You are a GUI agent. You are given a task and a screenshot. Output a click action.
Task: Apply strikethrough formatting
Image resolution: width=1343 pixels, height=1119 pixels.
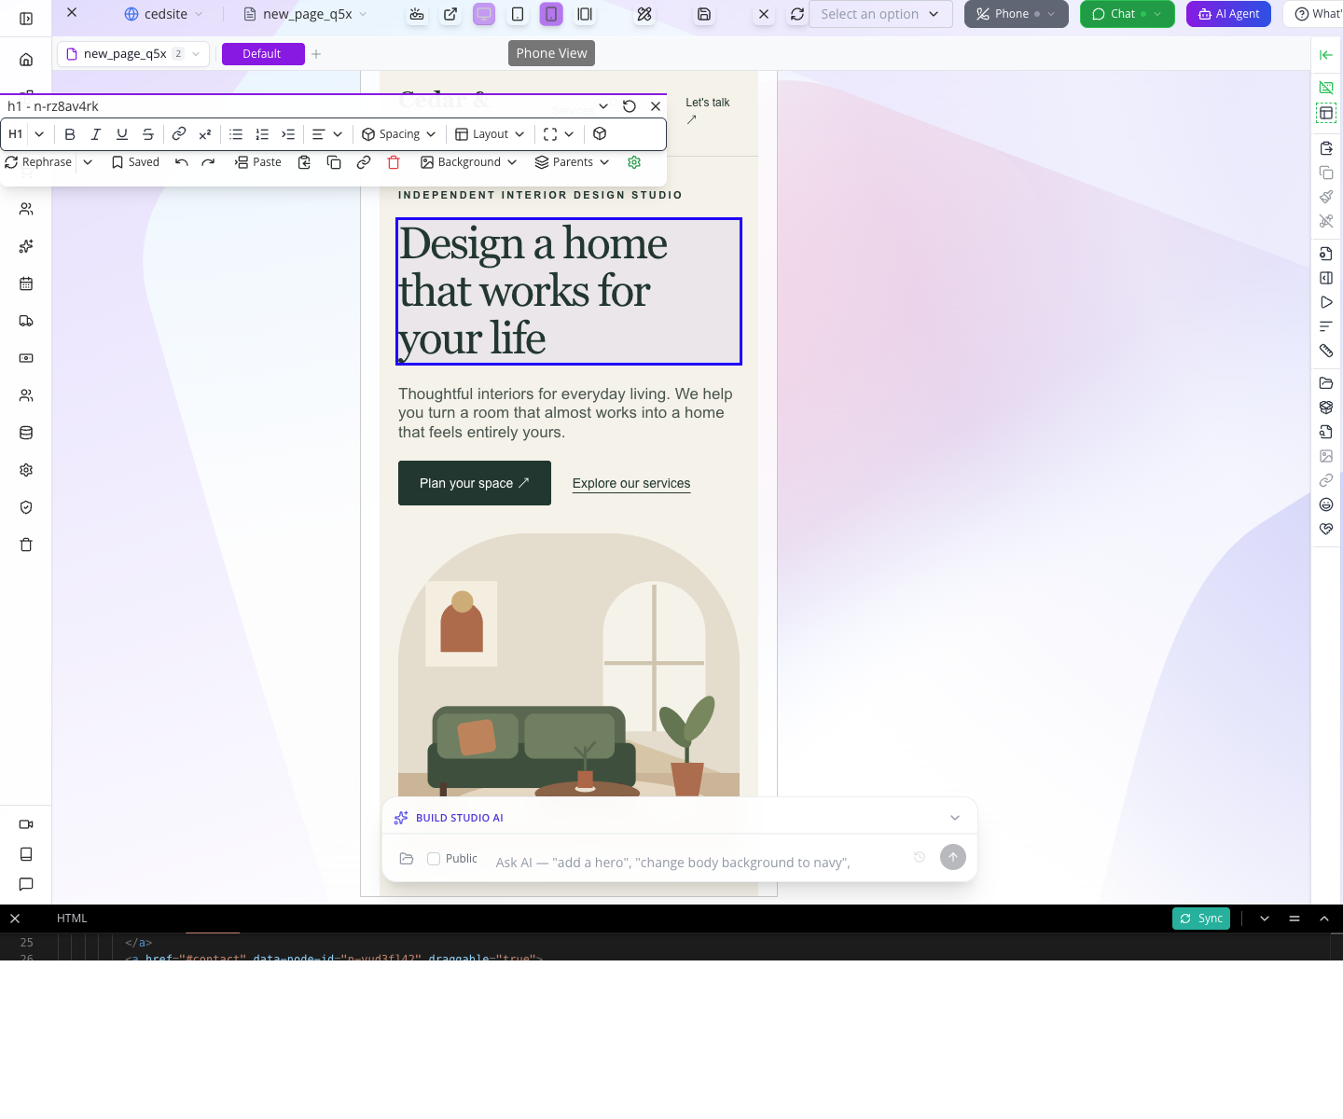click(x=148, y=134)
